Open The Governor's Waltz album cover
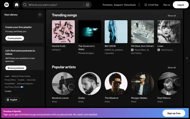 point(90,32)
